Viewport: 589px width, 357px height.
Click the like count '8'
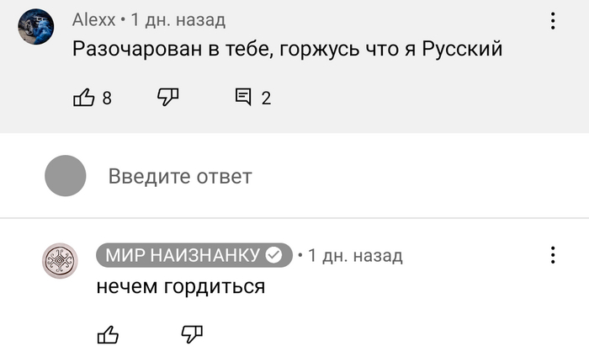point(107,98)
